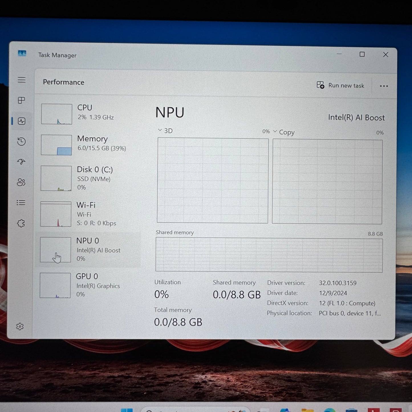Click driver version value 32.0.100.3159
The height and width of the screenshot is (412, 412).
tap(338, 283)
